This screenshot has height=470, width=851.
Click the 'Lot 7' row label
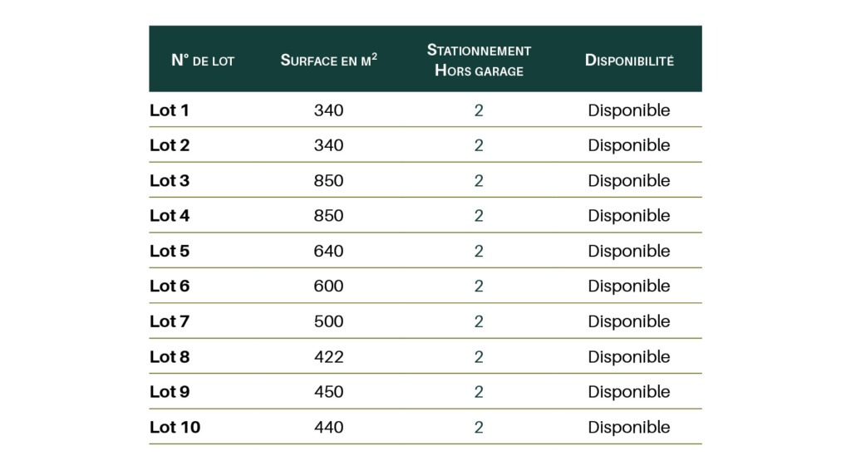tap(170, 321)
